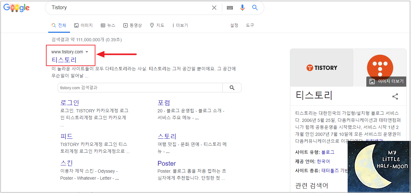
Task: Open the 피드 sitelink
Action: point(67,136)
